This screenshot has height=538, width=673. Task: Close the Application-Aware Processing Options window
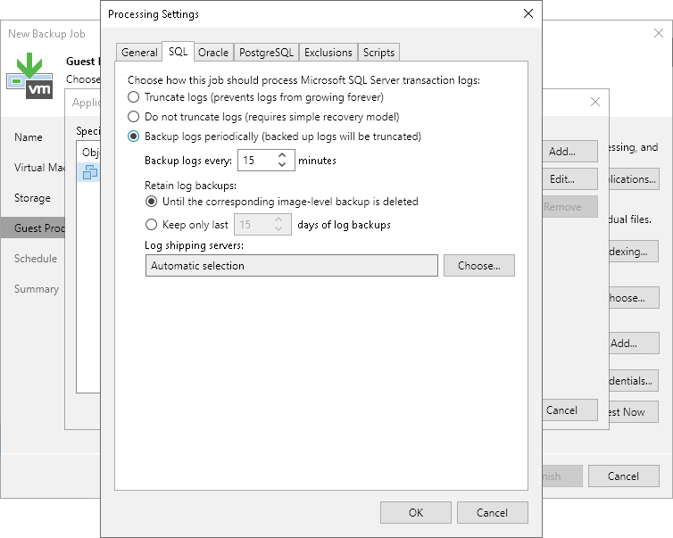(594, 102)
